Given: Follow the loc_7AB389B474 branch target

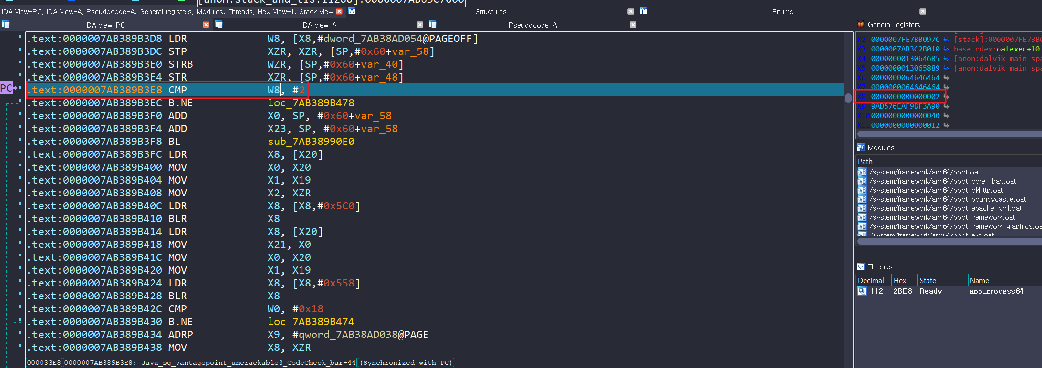Looking at the screenshot, I should pyautogui.click(x=311, y=322).
